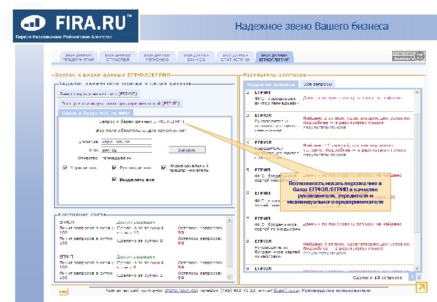Open Результаты поиска link for result 8
437x302 pixels.
pos(324,253)
